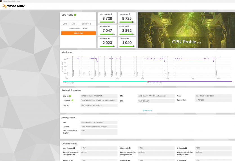Open Compare Result Online
The width and height of the screenshot is (235, 161).
[78, 29]
